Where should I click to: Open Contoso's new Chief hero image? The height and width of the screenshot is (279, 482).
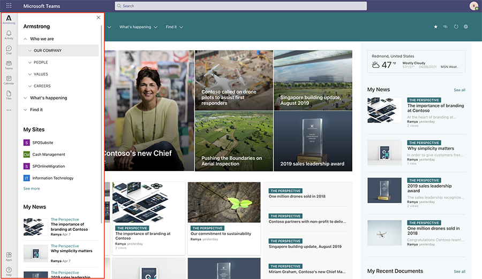coord(149,111)
